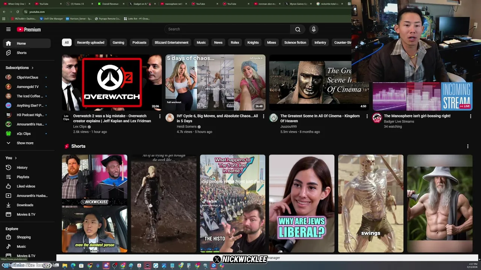Go back with the browser back arrow
This screenshot has width=481, height=270.
pyautogui.click(x=4, y=12)
